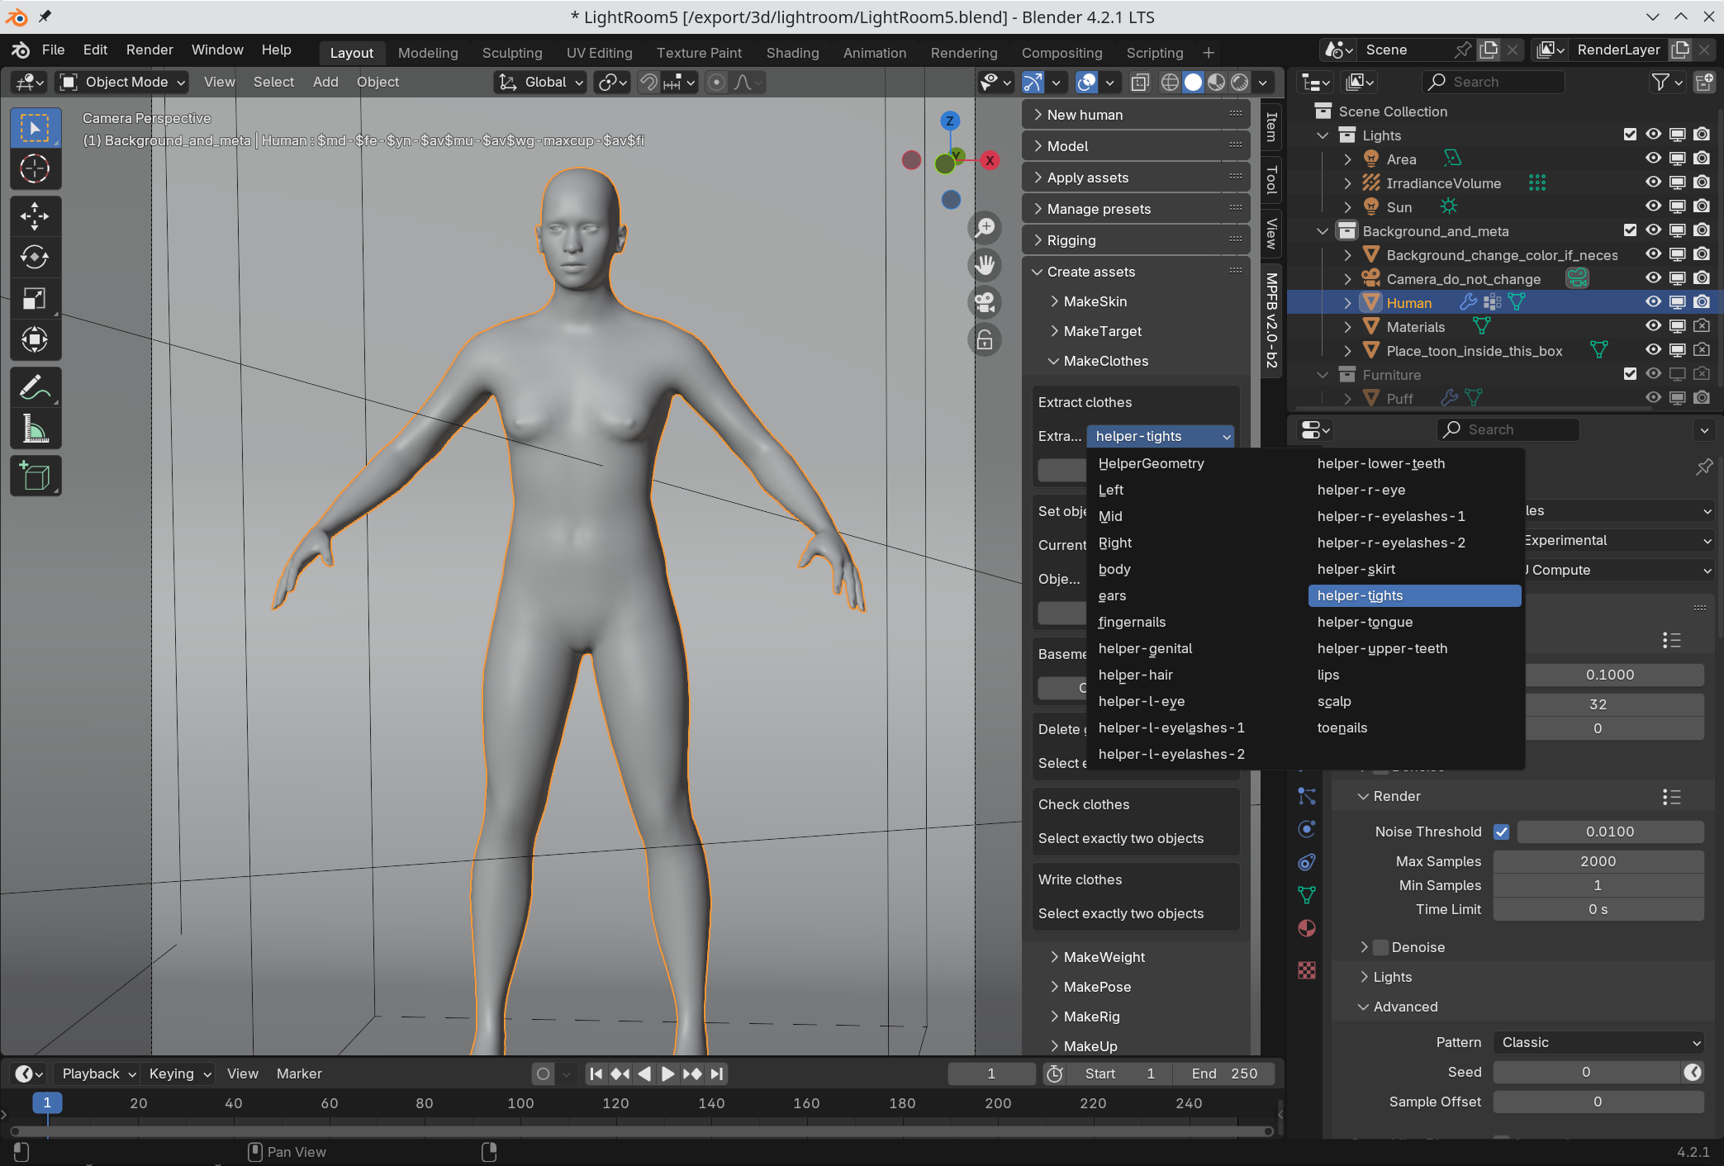Viewport: 1724px width, 1166px height.
Task: Toggle render camera for Materials object
Action: (x=1702, y=326)
